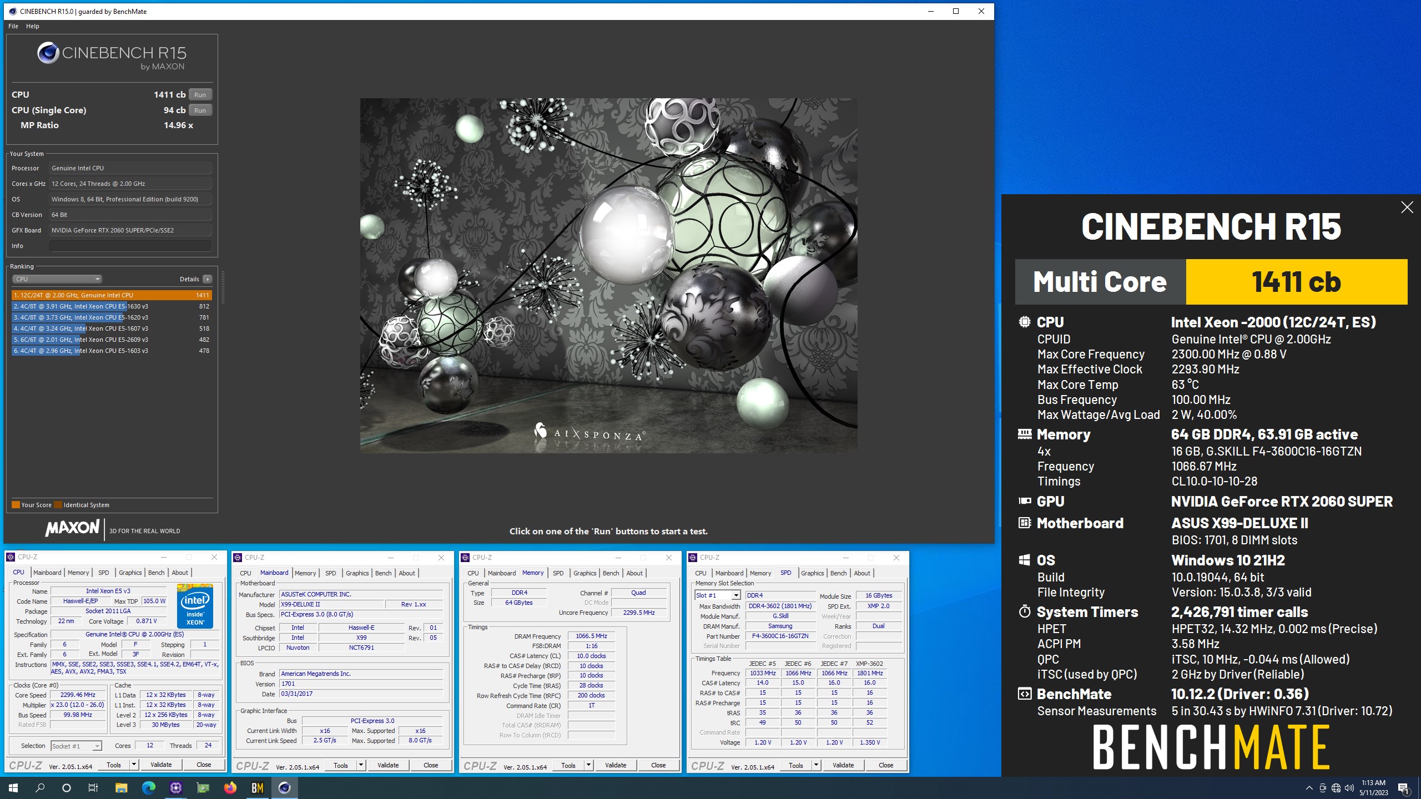Image resolution: width=1421 pixels, height=799 pixels.
Task: Open the BenchMate taskbar icon
Action: [258, 787]
